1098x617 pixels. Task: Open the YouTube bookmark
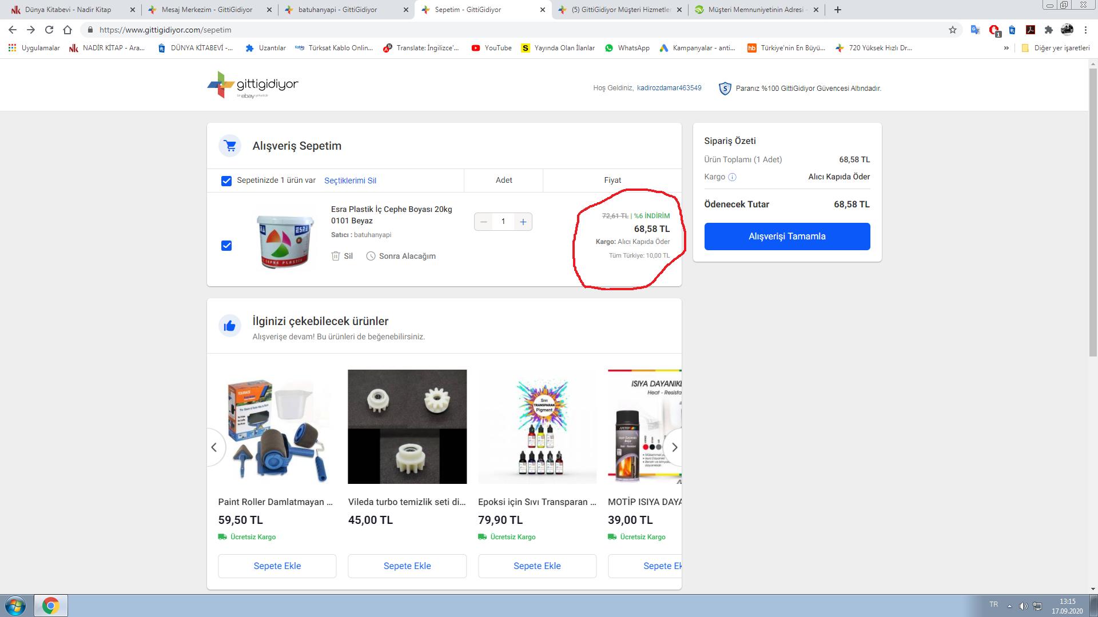tap(492, 48)
